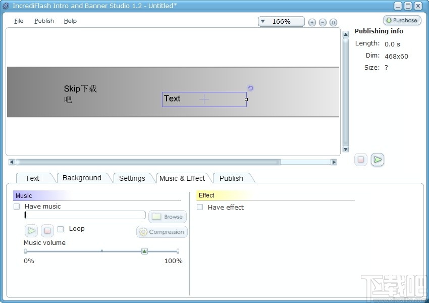Select the 'Text' box on canvas

pos(204,99)
